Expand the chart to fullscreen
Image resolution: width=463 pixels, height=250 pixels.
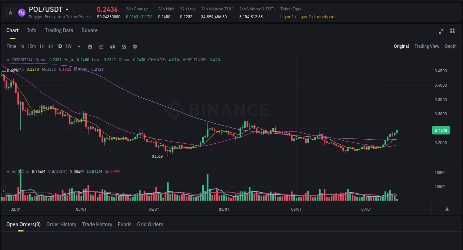pos(441,31)
